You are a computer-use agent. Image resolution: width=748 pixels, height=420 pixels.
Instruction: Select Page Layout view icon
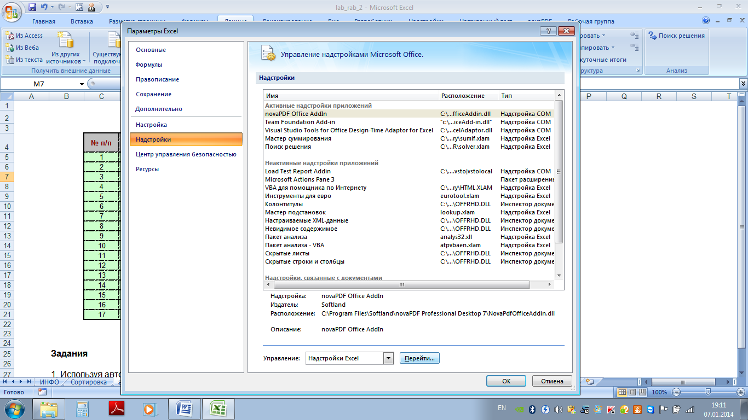click(632, 392)
